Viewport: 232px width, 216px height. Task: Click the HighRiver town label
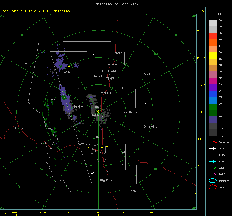pos(107,180)
